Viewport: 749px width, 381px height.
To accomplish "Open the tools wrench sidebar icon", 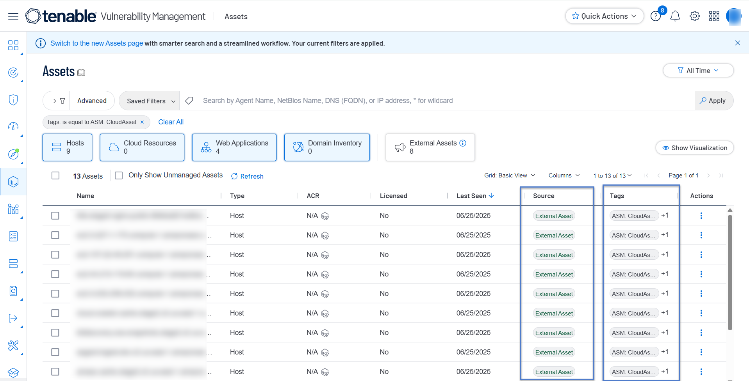I will 13,346.
